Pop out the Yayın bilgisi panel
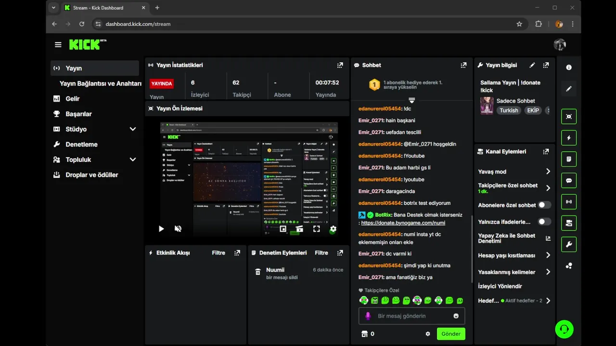Viewport: 616px width, 346px height. (x=546, y=65)
